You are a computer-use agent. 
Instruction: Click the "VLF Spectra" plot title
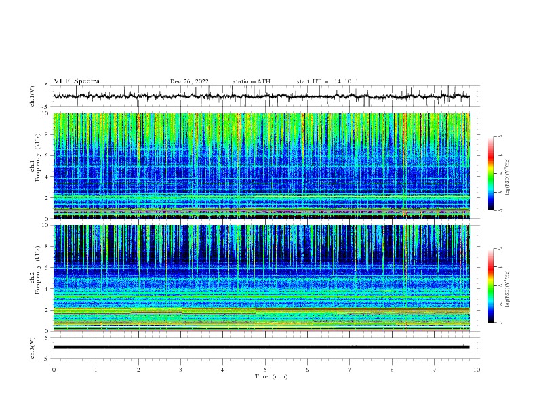point(77,81)
